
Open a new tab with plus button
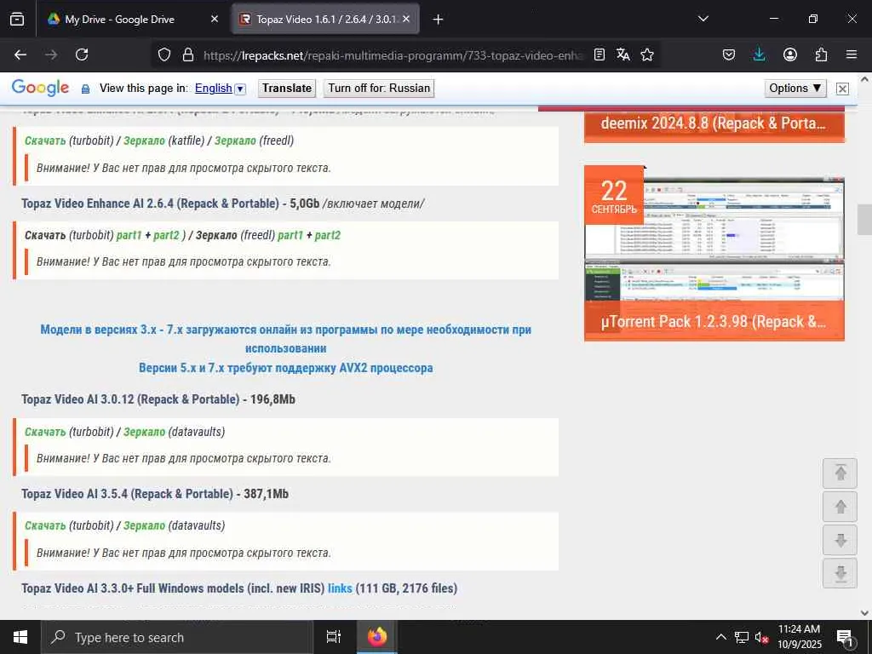click(x=438, y=20)
